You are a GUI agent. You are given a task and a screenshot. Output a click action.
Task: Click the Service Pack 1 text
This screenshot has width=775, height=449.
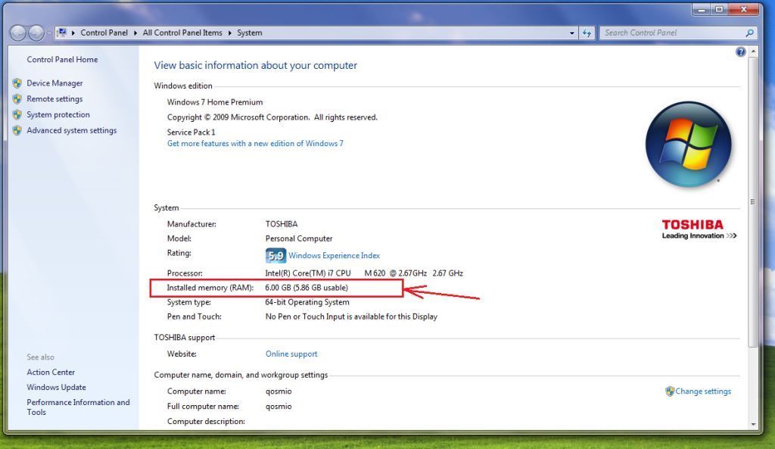click(191, 133)
